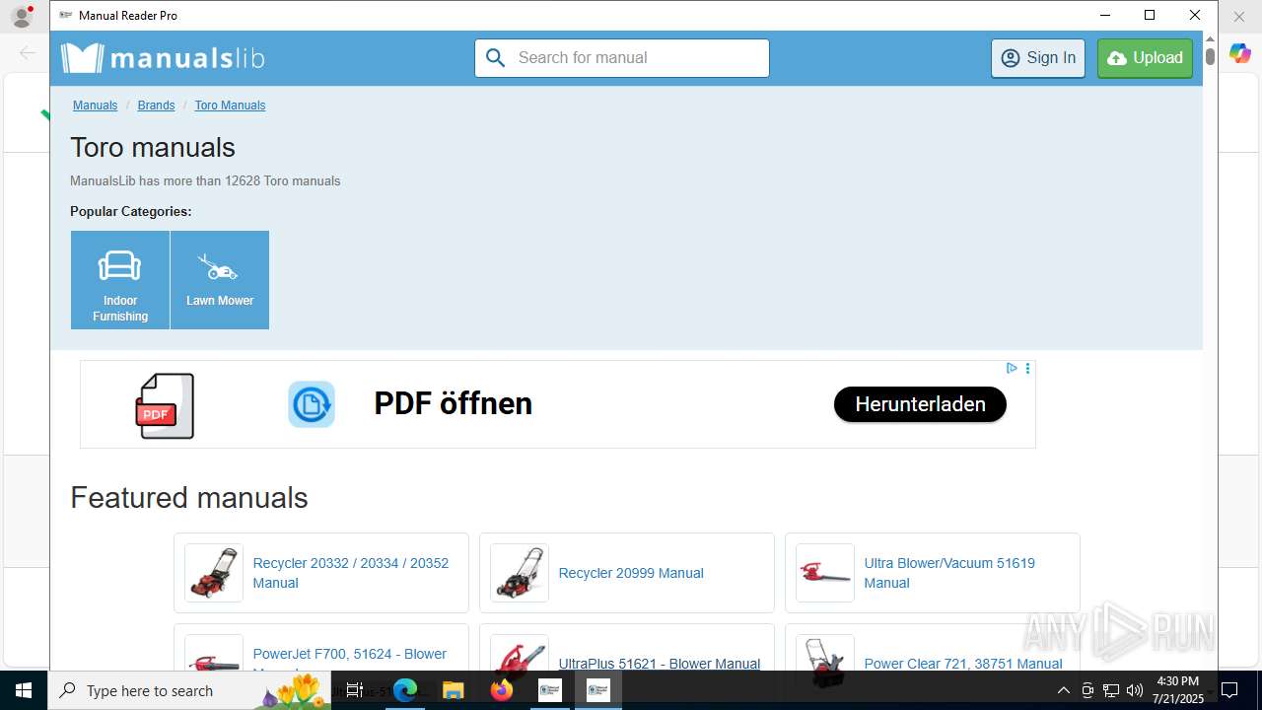Image resolution: width=1262 pixels, height=710 pixels.
Task: Switch to first Manual Reader taskbar app
Action: [x=549, y=690]
